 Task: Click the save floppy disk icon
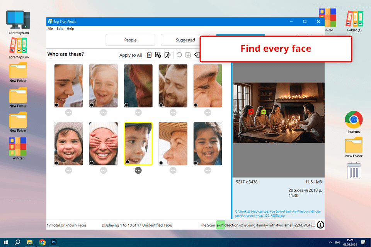pyautogui.click(x=188, y=55)
